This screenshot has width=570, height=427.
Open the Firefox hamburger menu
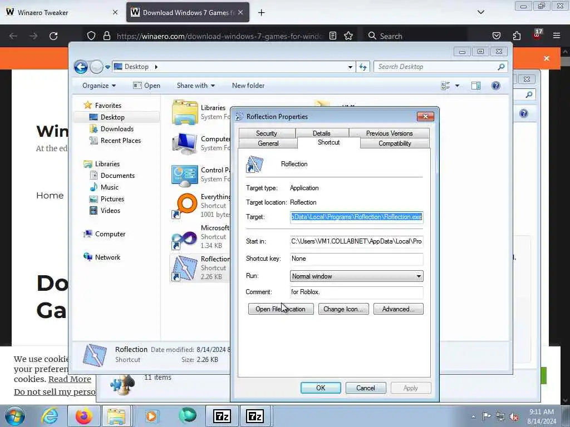click(557, 36)
